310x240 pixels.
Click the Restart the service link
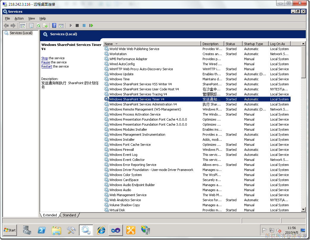(x=47, y=66)
